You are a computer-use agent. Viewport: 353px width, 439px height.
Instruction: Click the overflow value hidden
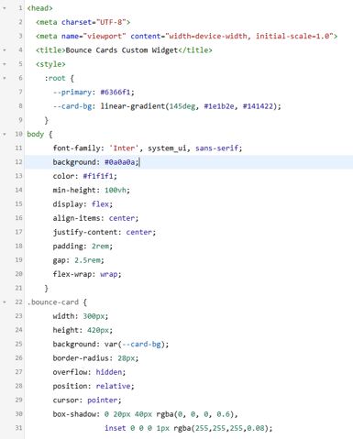109,372
